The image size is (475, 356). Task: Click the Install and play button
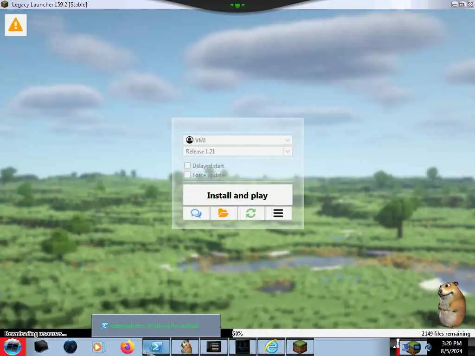[237, 195]
